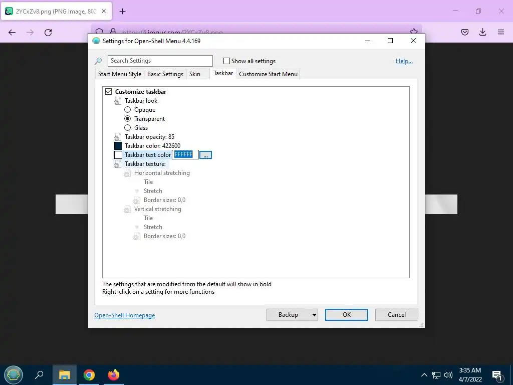Select Taskbar opacity: 85 setting
The height and width of the screenshot is (385, 513).
(x=149, y=137)
